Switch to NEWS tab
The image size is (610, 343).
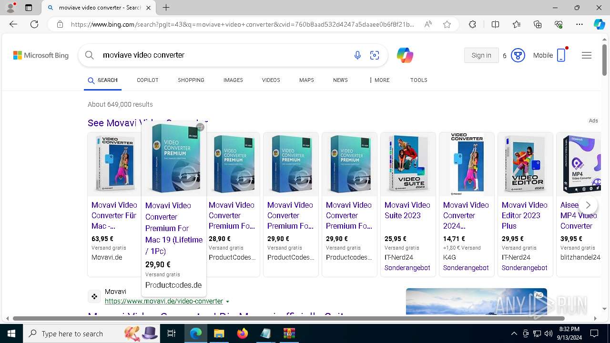[340, 80]
